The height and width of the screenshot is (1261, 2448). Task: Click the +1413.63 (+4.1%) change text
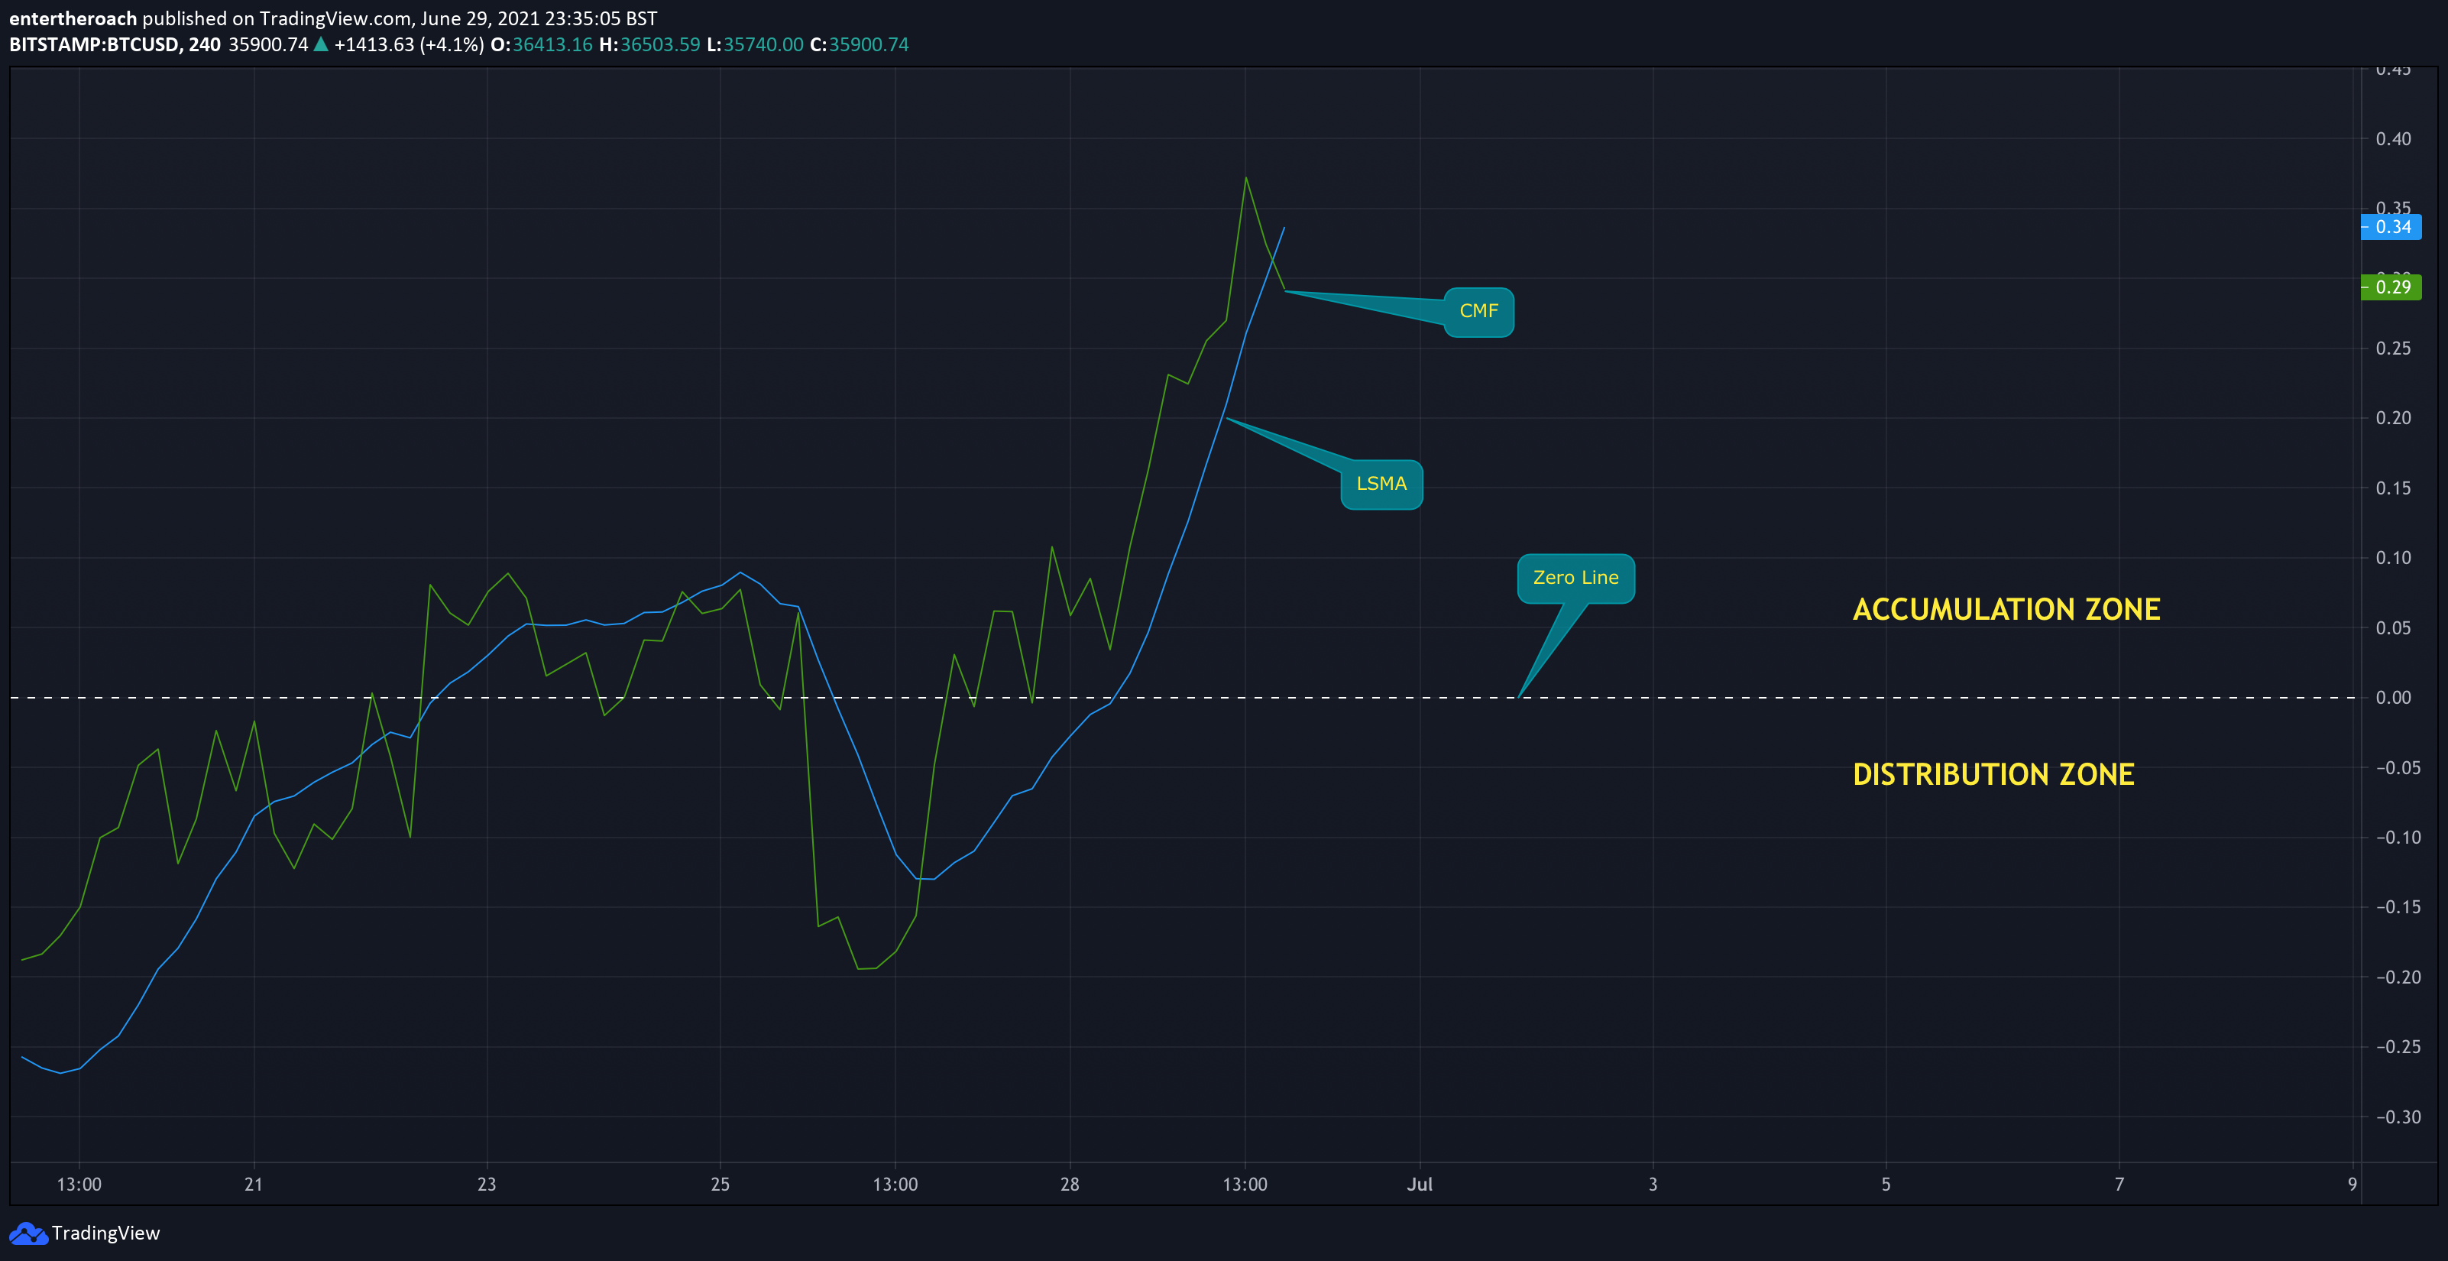pyautogui.click(x=409, y=44)
